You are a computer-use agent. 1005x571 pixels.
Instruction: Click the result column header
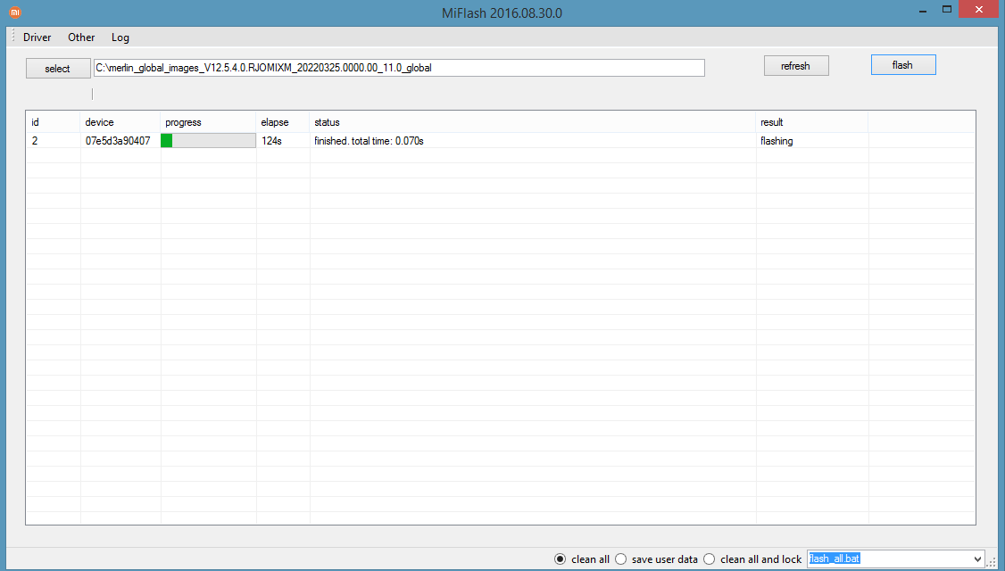click(812, 122)
